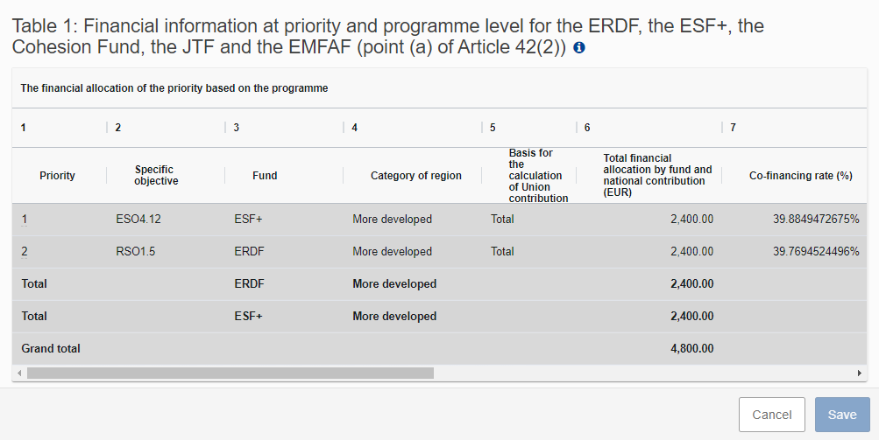Click the horizontal scrollbar thumb
This screenshot has width=879, height=440.
click(x=230, y=373)
